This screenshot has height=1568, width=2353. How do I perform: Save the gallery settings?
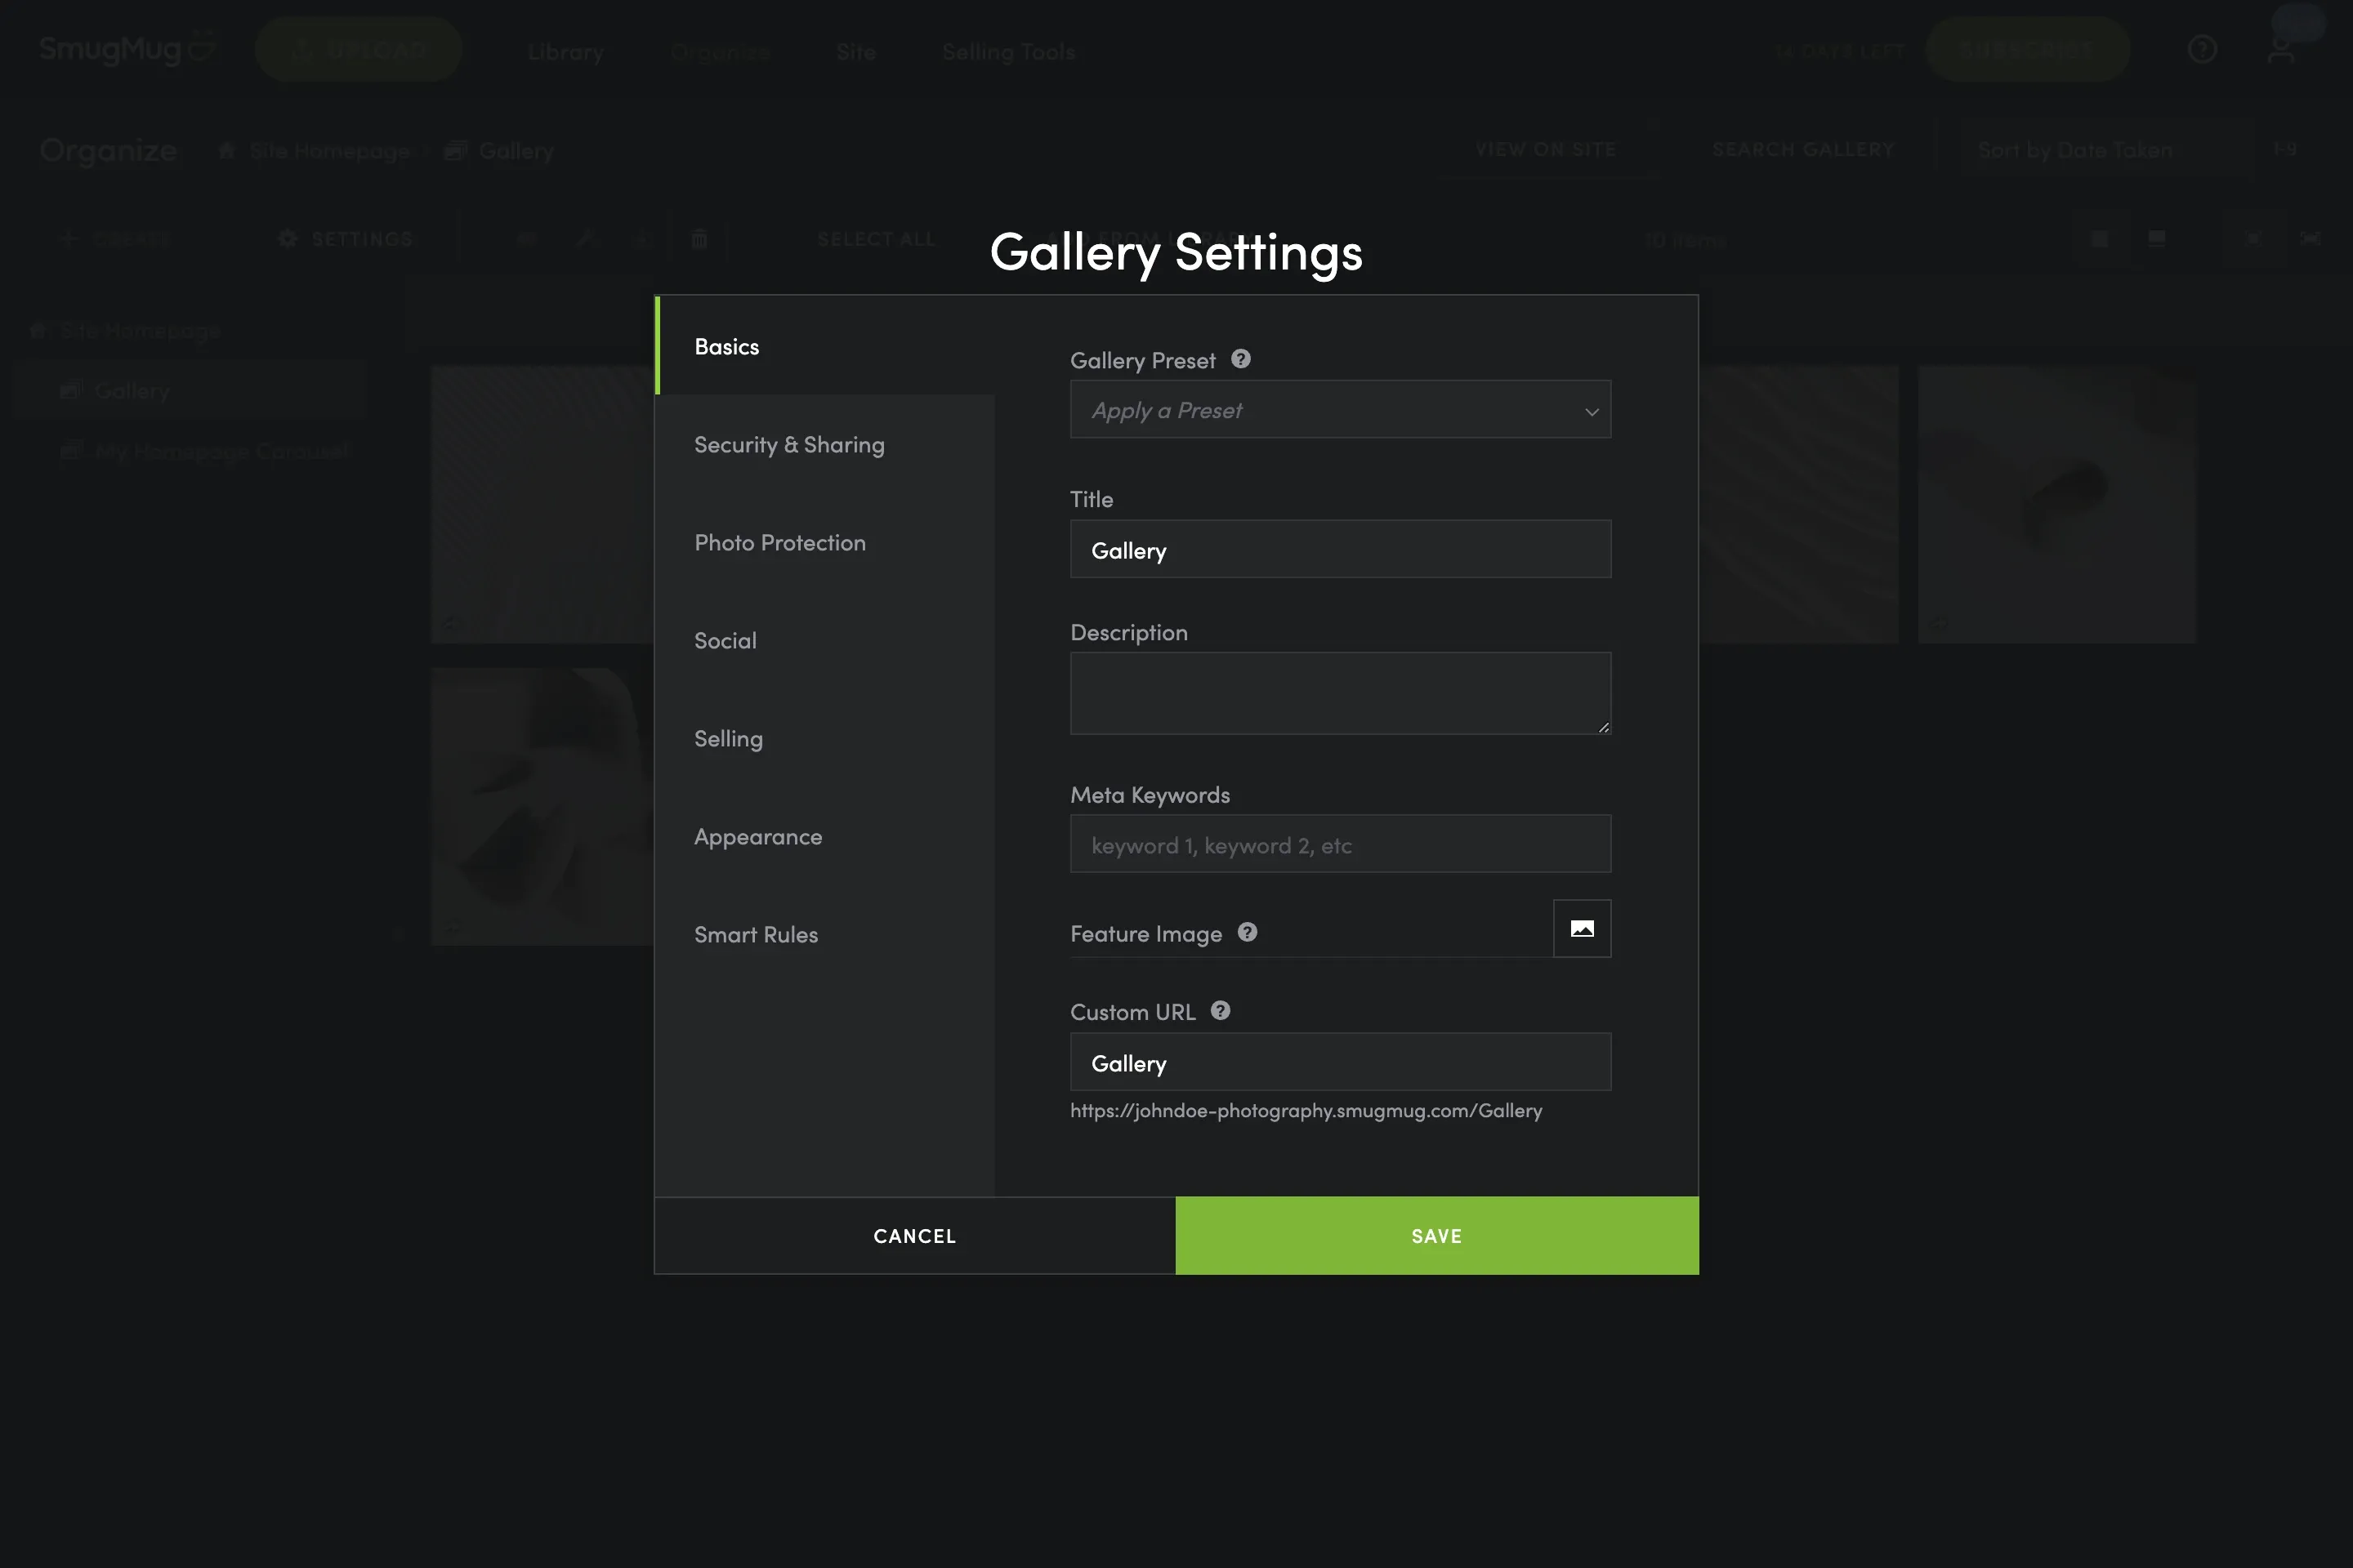1435,1235
